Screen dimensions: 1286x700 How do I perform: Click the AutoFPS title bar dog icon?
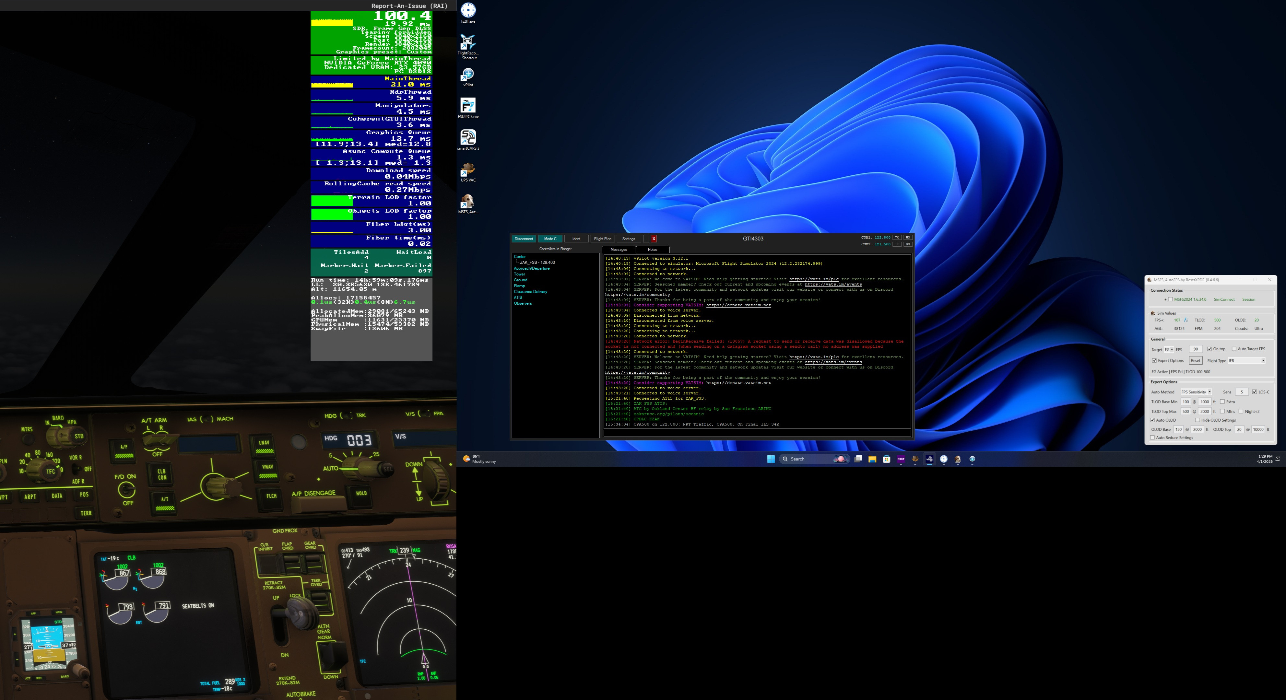[x=1150, y=280]
